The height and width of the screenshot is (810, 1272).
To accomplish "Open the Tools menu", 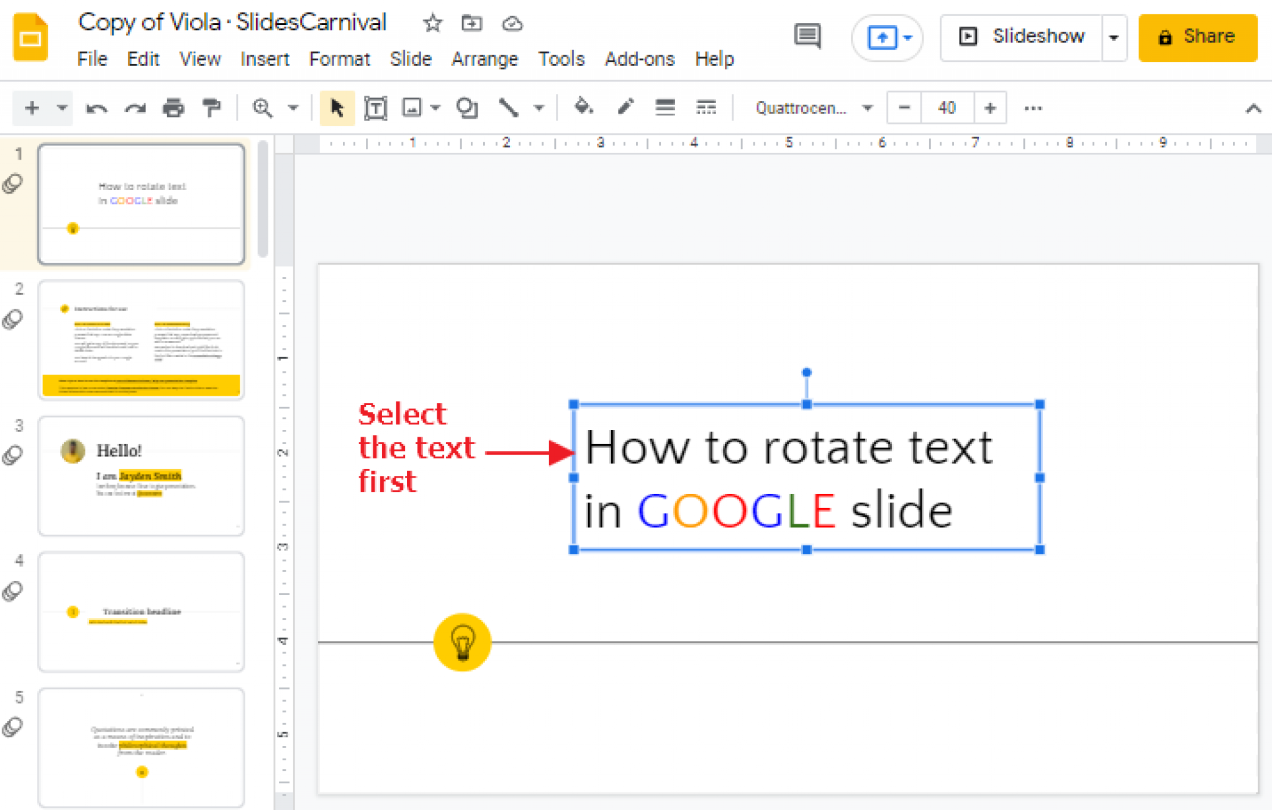I will (x=561, y=59).
